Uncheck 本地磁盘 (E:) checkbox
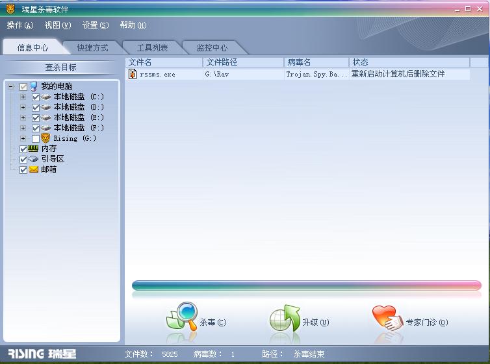The height and width of the screenshot is (364, 490). (x=36, y=118)
